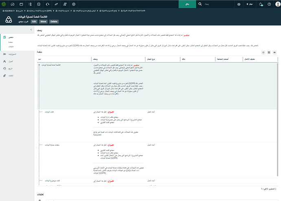The width and height of the screenshot is (281, 201).
Task: Jump to the comments sub-item in sidebar
Action: click(x=11, y=46)
